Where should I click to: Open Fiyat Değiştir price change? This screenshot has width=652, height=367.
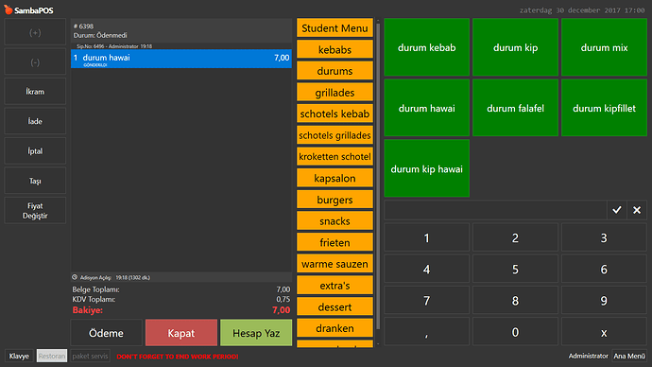(35, 211)
